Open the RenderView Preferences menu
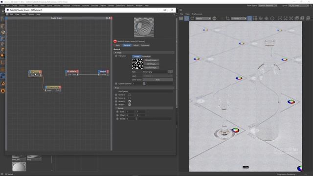Screen dimensions: 313x176 point(197,14)
